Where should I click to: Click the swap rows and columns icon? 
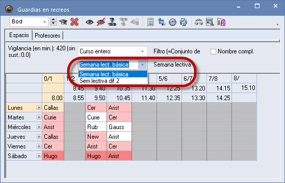pyautogui.click(x=161, y=22)
